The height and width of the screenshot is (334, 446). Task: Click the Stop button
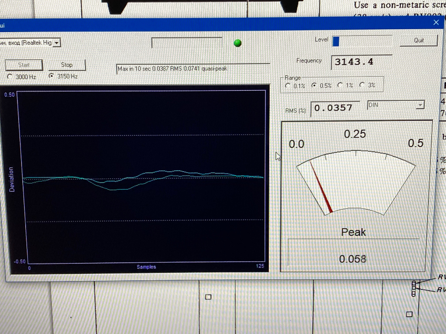tap(67, 65)
